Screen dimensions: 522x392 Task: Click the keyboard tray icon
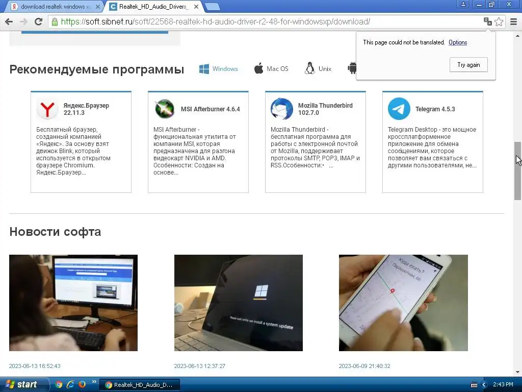click(474, 385)
